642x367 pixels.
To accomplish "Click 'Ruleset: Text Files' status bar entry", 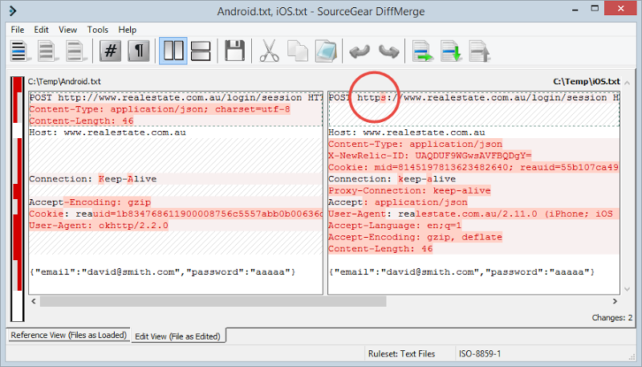I will (401, 354).
